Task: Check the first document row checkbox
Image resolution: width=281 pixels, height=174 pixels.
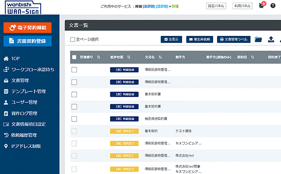Action: coord(74,69)
